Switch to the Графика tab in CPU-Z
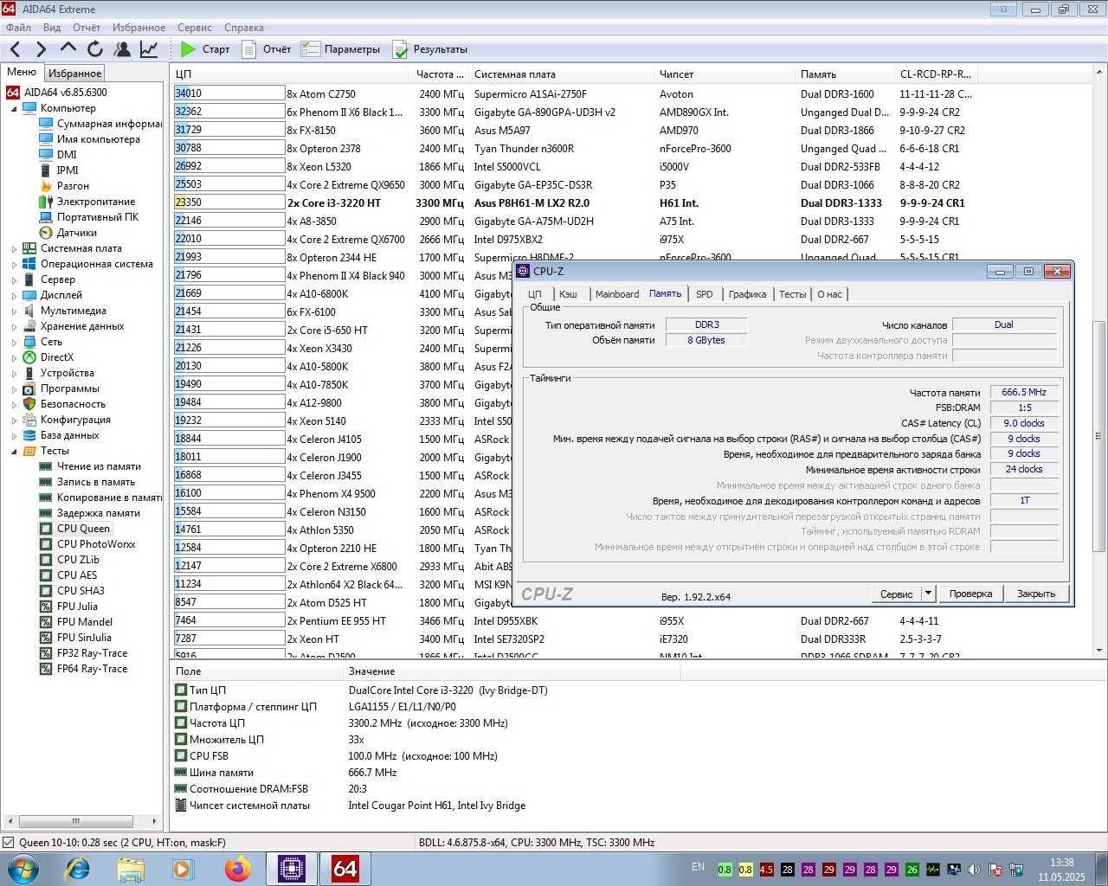Viewport: 1108px width, 886px height. (x=747, y=294)
